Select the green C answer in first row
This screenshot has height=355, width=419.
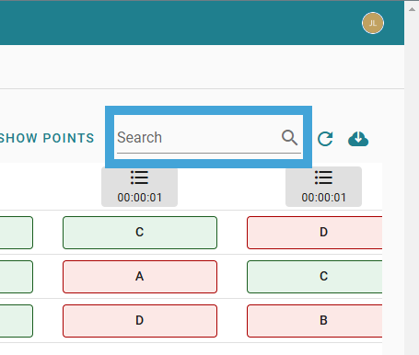140,233
